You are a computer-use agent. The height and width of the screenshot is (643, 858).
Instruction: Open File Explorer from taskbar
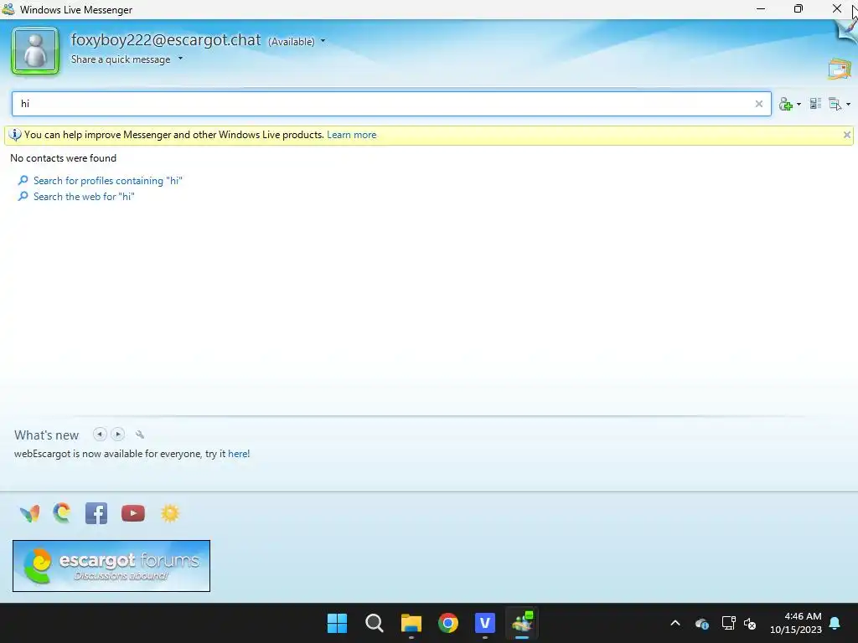pos(411,623)
